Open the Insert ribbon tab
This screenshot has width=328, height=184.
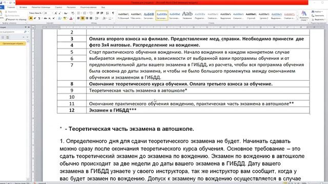(23, 7)
